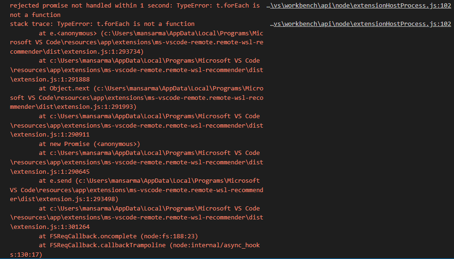Click the 'at Object.next' stack frame line

click(x=136, y=97)
